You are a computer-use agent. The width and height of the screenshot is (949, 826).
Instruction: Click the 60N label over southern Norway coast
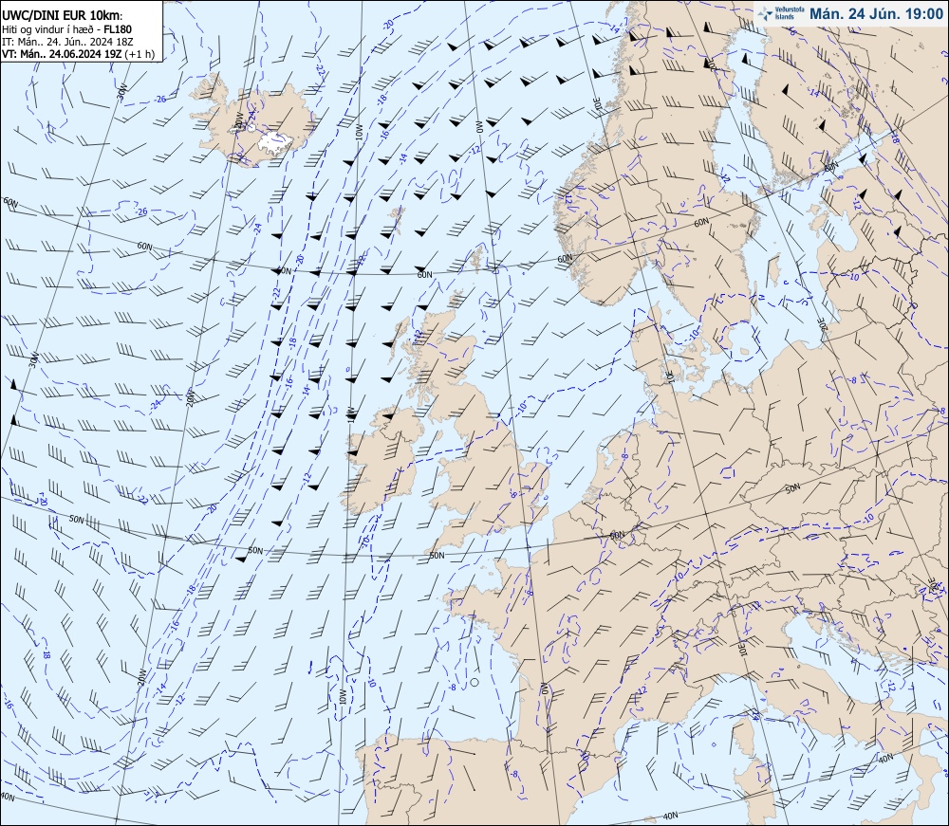point(564,259)
